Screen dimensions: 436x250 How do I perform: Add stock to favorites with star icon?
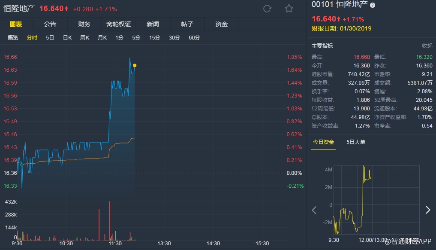click(289, 9)
